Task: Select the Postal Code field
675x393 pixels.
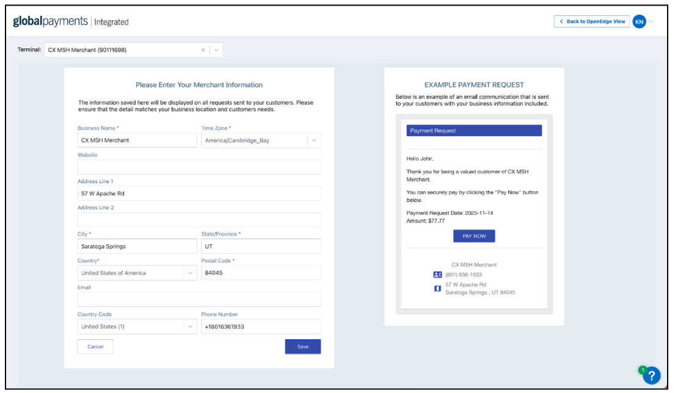Action: [x=261, y=273]
